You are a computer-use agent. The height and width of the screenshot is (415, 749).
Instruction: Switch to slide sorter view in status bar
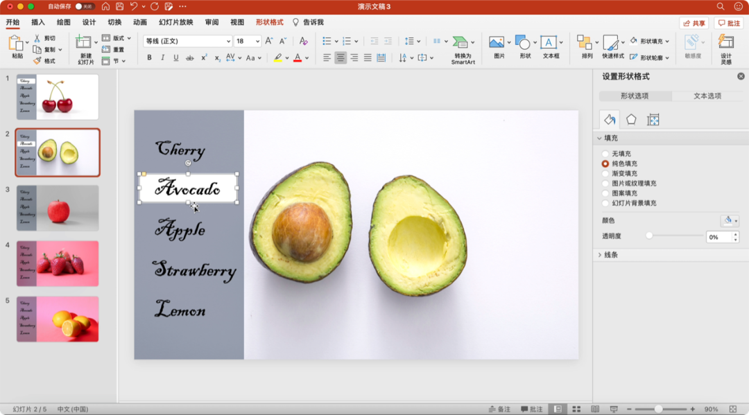[x=576, y=409]
